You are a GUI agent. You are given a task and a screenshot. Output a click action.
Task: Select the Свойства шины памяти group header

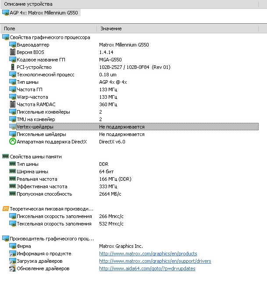tap(32, 157)
